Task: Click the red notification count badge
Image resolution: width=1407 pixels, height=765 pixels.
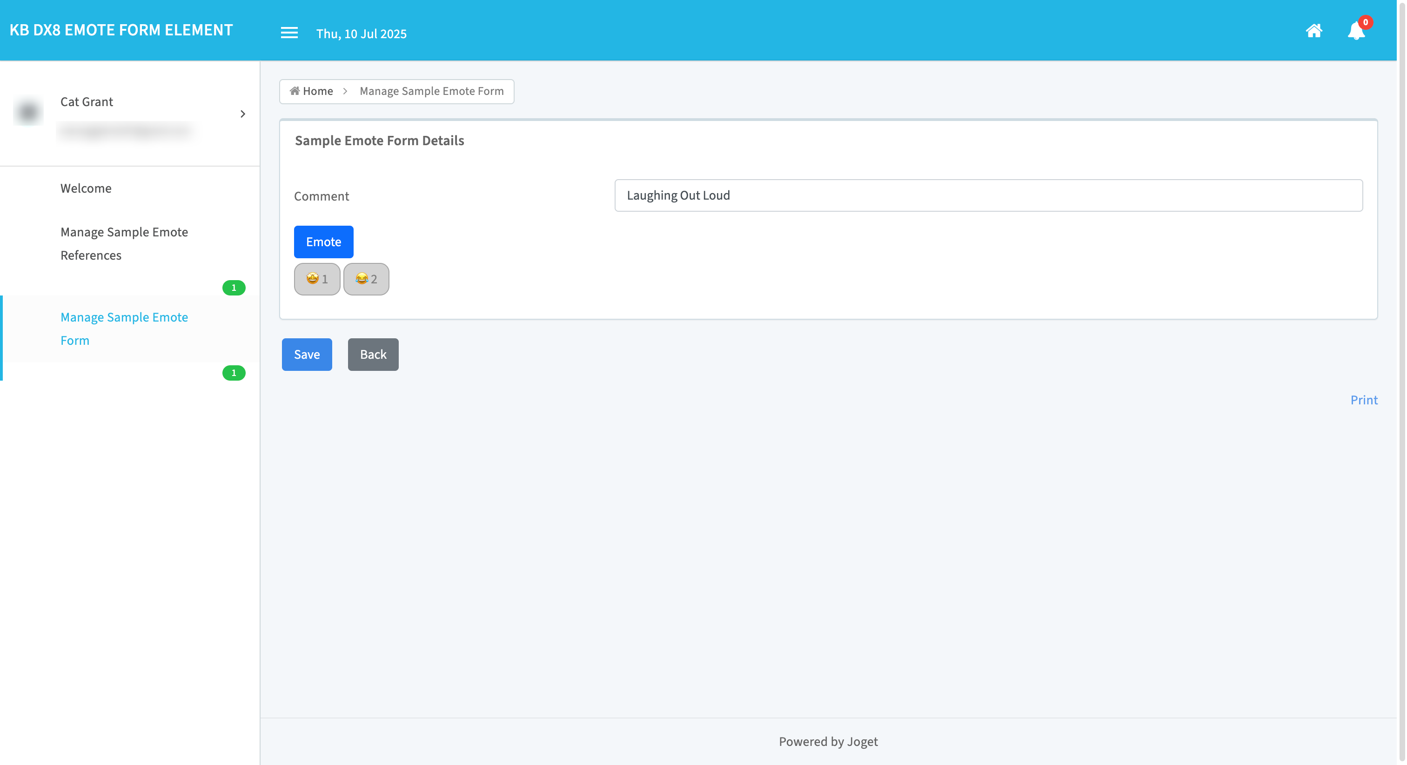Action: (1366, 22)
